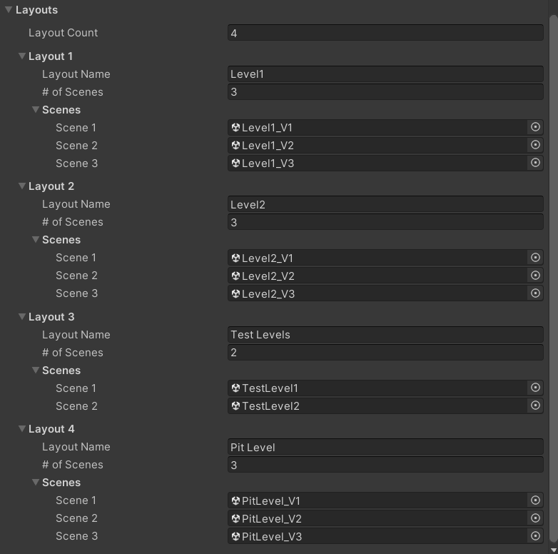Click object picker next to Level2_V2

[535, 276]
